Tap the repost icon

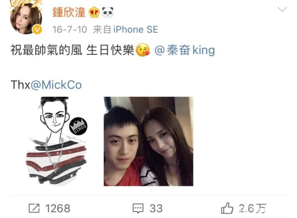[x=34, y=208]
